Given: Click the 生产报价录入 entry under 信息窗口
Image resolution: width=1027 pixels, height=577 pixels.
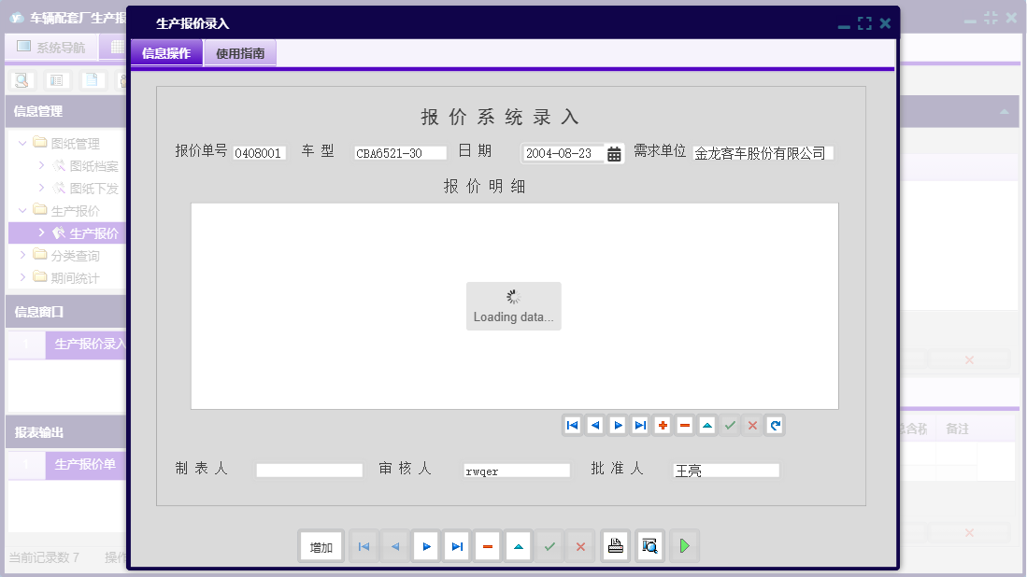Looking at the screenshot, I should pyautogui.click(x=87, y=345).
